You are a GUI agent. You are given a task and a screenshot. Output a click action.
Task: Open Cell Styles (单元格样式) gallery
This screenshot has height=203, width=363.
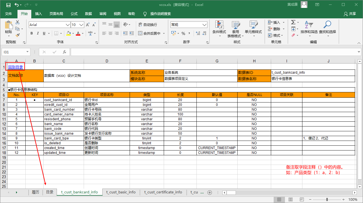[253, 29]
